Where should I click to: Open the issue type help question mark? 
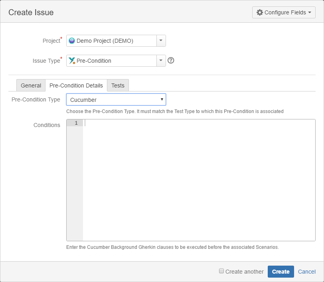click(171, 60)
